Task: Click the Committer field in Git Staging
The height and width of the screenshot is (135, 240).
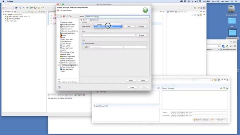Action: click(x=199, y=116)
